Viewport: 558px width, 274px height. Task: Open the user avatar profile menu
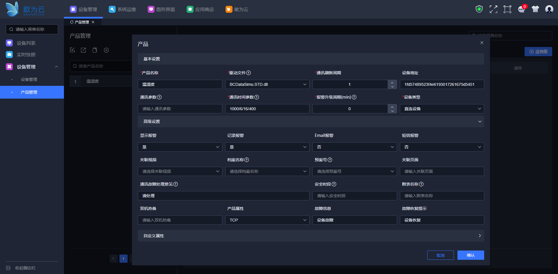549,9
